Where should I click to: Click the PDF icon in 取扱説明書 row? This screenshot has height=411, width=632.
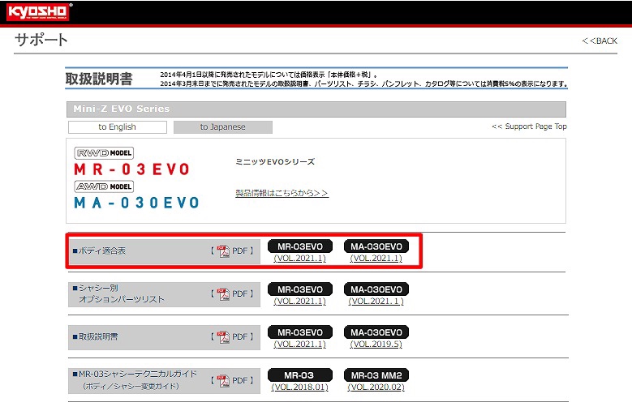click(223, 337)
